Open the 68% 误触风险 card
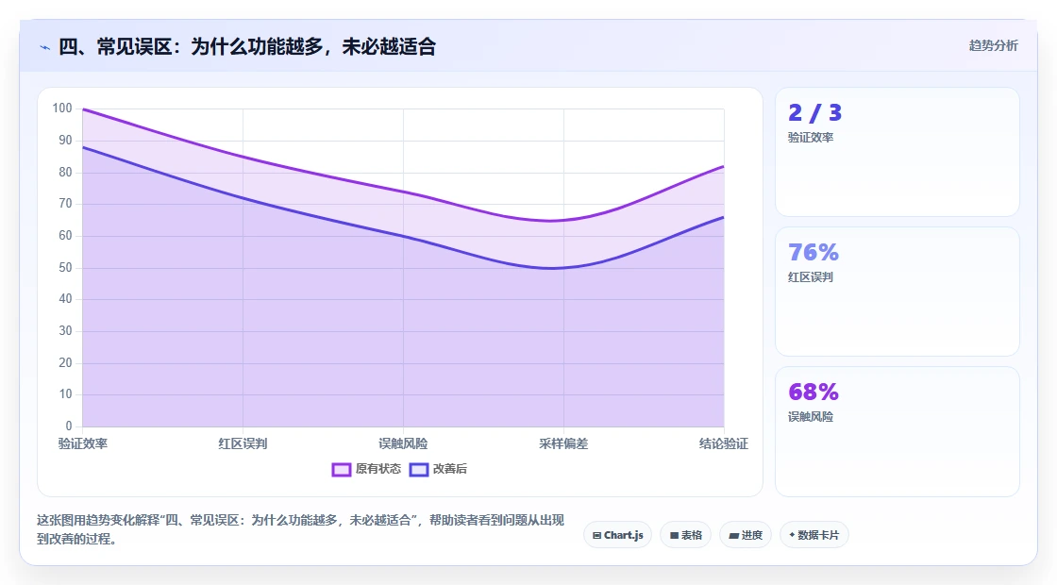This screenshot has height=585, width=1057. click(898, 431)
